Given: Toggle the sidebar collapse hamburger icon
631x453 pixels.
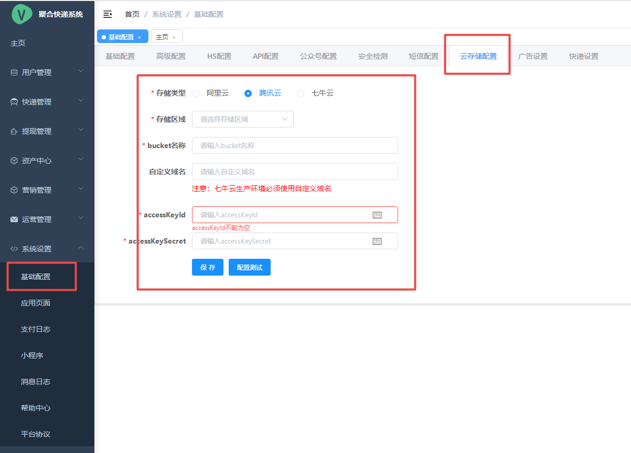Looking at the screenshot, I should coord(108,14).
